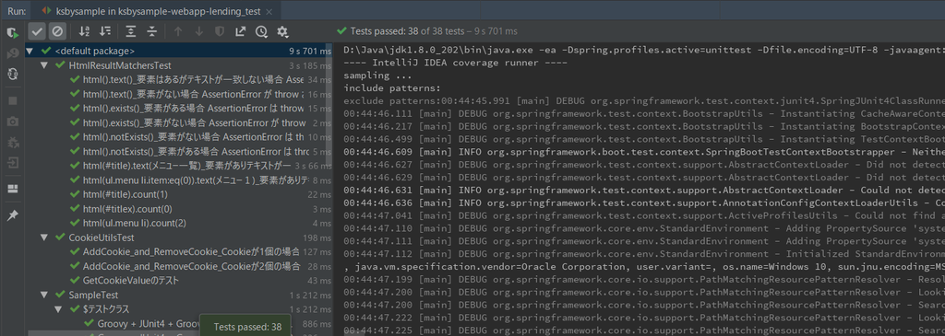Sort tests by duration
This screenshot has height=336, width=945.
pos(105,31)
